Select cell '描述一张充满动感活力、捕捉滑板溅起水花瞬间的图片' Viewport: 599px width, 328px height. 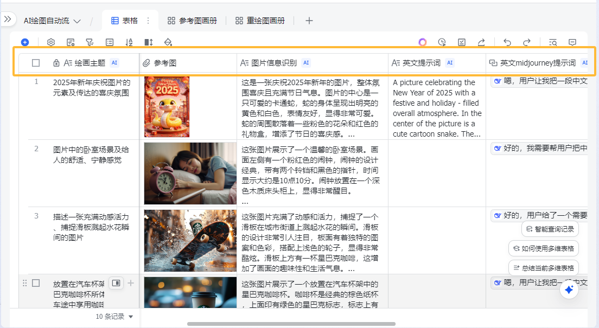(91, 227)
